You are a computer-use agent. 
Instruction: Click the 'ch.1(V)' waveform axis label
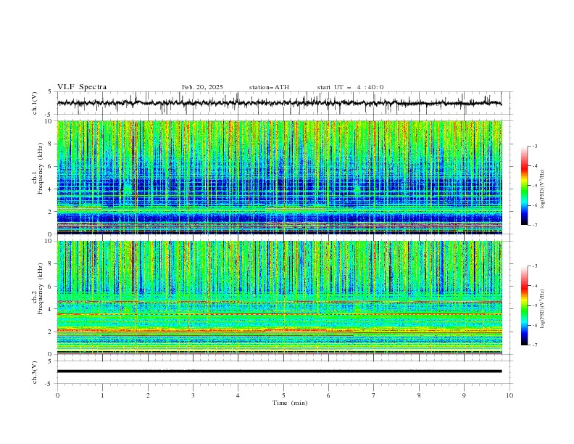click(35, 103)
